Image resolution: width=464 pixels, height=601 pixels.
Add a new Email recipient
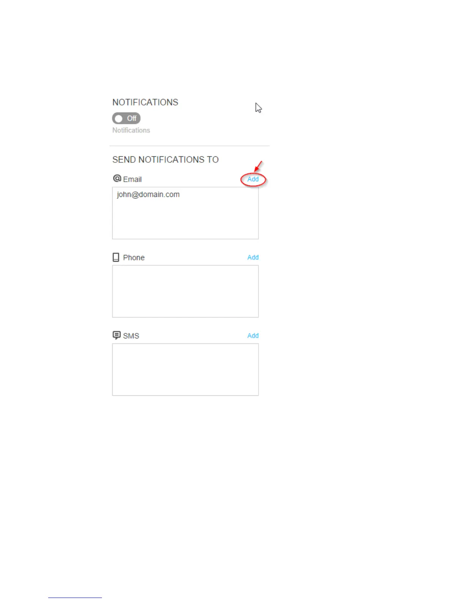[253, 179]
